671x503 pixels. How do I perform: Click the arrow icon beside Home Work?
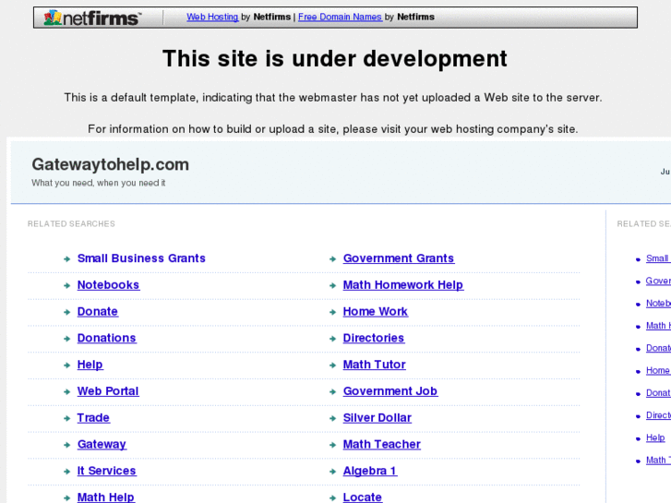click(x=332, y=312)
